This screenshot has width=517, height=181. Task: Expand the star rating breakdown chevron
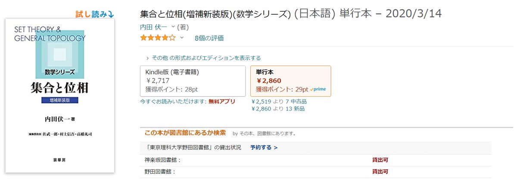pyautogui.click(x=182, y=38)
